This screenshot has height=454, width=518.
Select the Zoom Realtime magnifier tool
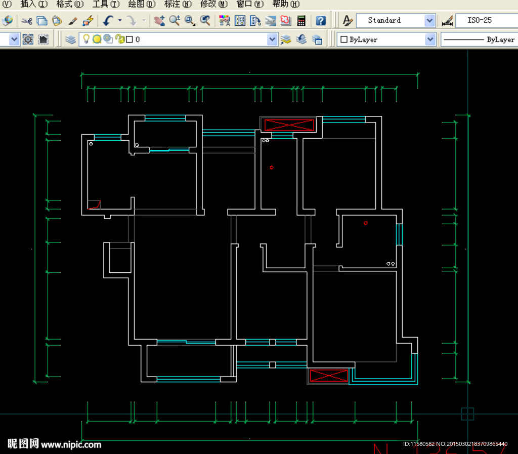coord(175,21)
